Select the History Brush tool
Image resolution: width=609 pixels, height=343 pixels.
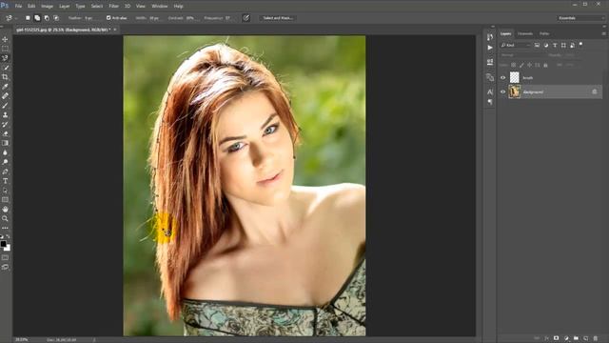[5, 124]
